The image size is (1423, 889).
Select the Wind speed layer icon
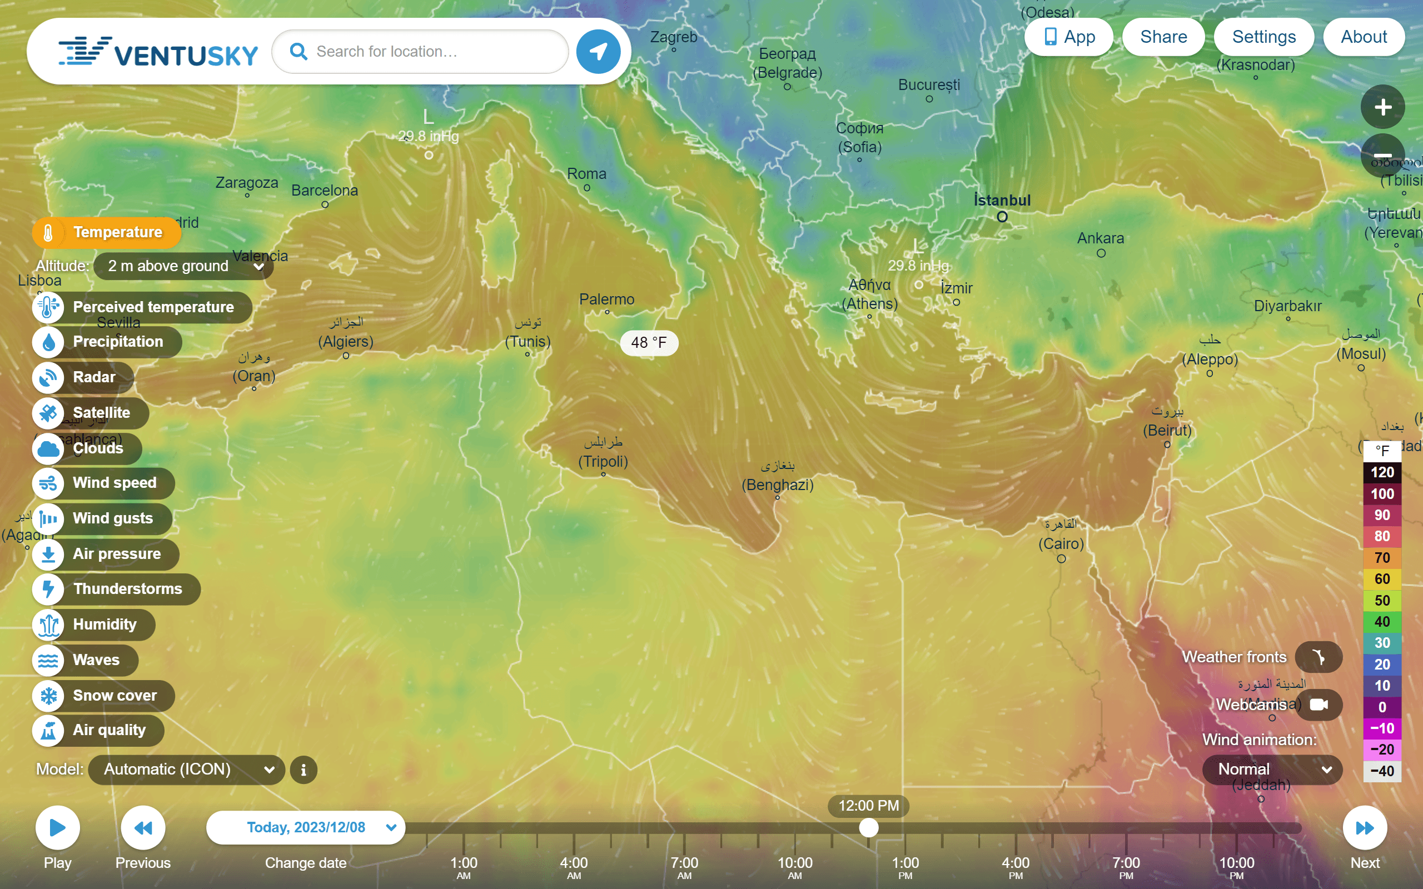48,483
